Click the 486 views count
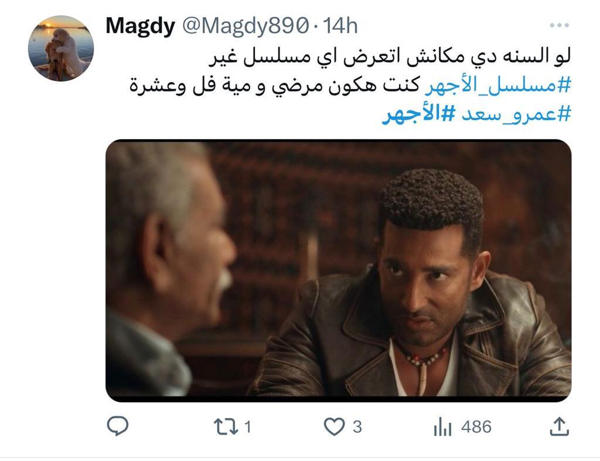This screenshot has height=461, width=600. [x=476, y=426]
